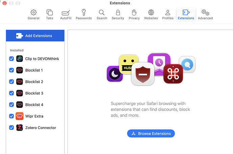
Task: Click the Add Extensions sidebar button
Action: (35, 36)
